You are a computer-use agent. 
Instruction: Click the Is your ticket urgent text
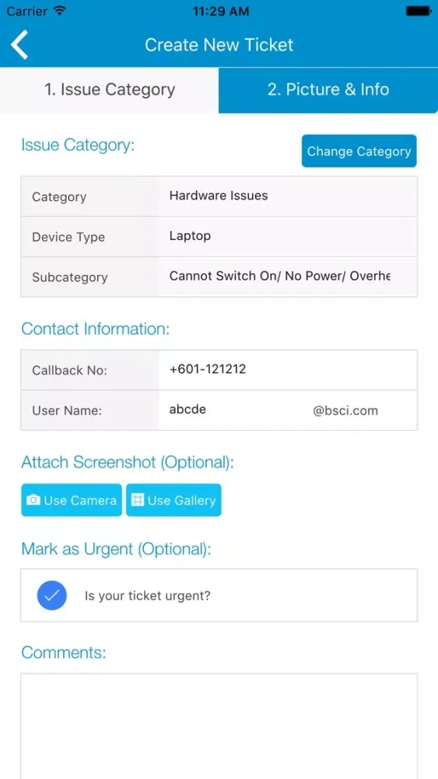[147, 596]
